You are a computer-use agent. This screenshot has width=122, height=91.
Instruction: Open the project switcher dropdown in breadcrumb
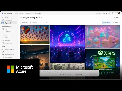point(19,13)
